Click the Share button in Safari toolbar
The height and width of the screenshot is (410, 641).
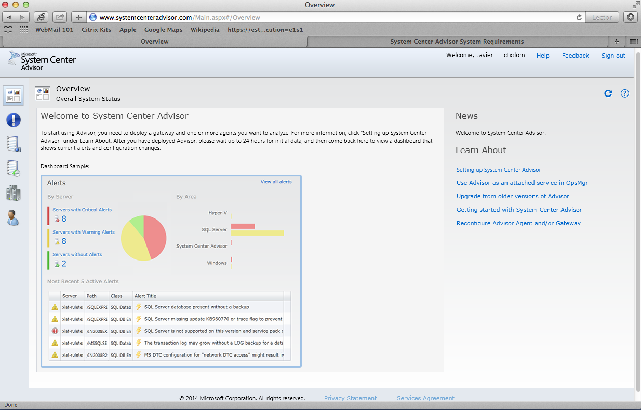(60, 17)
